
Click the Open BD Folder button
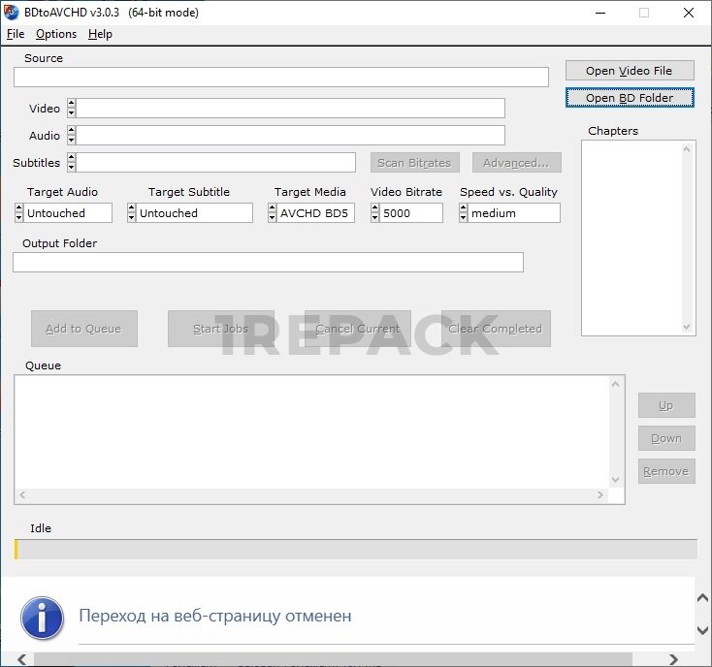pyautogui.click(x=630, y=98)
